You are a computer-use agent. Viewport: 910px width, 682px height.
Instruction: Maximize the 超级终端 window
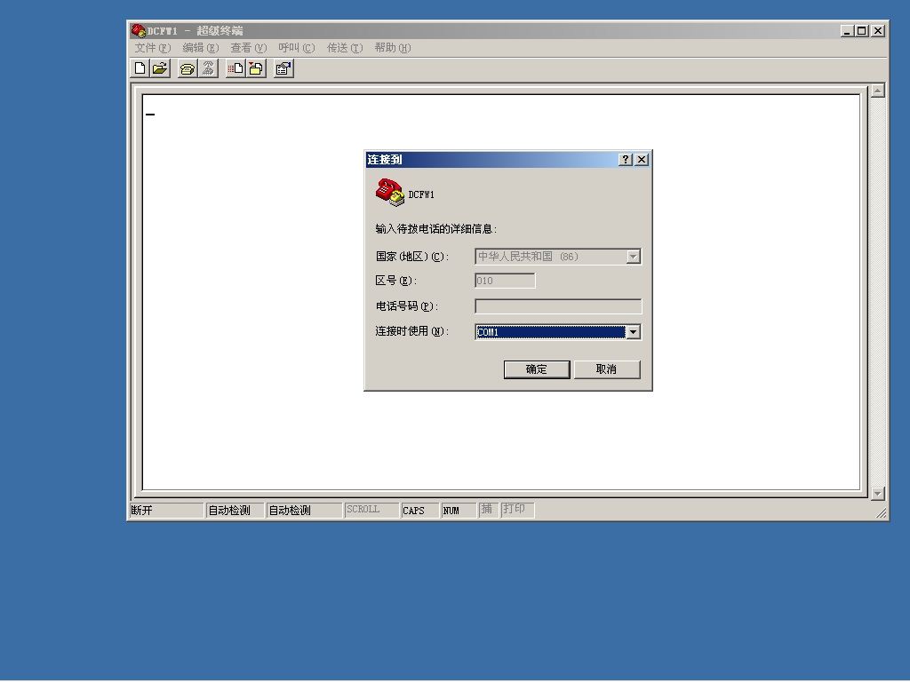coord(862,31)
